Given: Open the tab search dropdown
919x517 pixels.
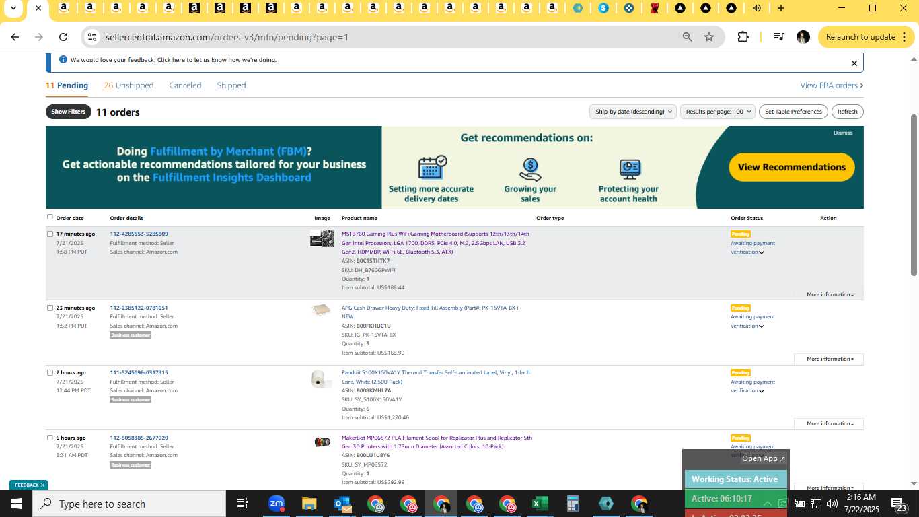Looking at the screenshot, I should click(13, 8).
